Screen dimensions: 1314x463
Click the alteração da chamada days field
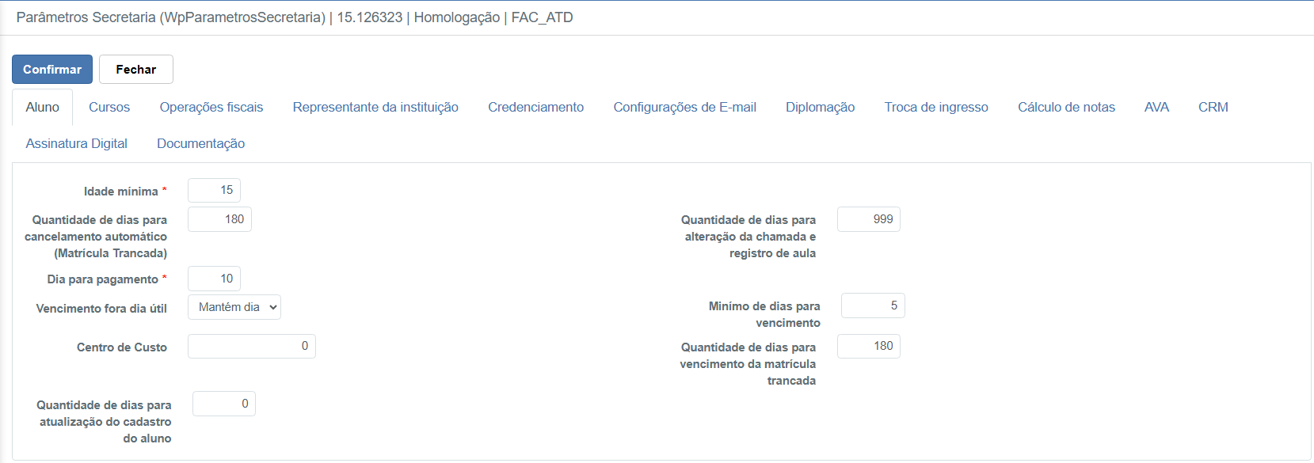point(868,220)
